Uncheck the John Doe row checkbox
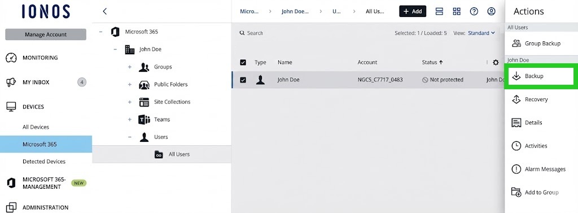The width and height of the screenshot is (578, 213). click(x=243, y=80)
